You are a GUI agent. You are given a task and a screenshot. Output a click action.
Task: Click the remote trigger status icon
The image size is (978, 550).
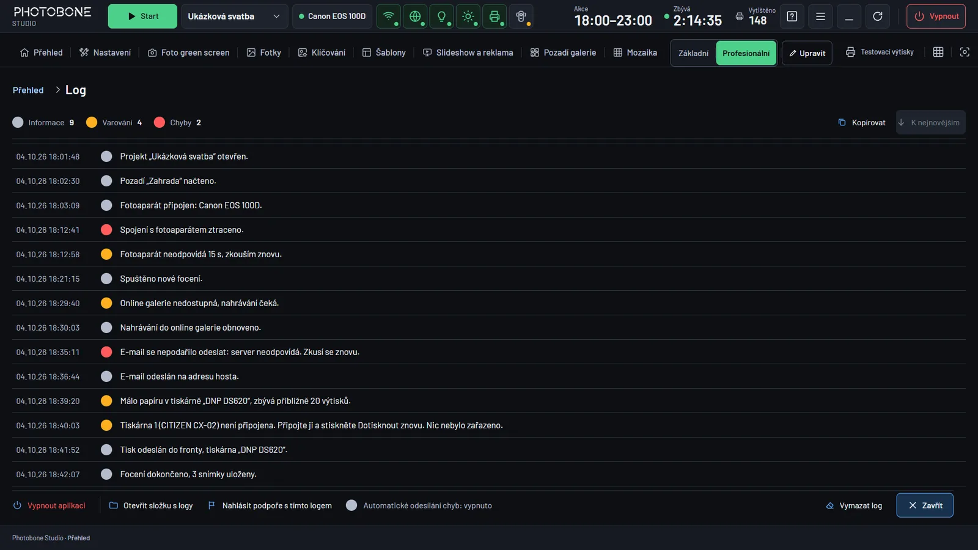(x=521, y=16)
